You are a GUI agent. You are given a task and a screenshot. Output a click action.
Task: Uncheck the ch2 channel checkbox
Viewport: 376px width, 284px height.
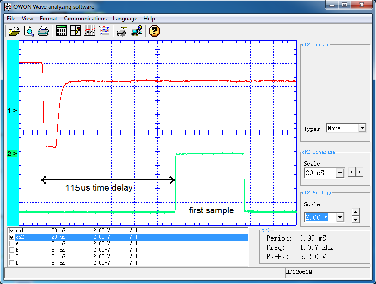pos(12,237)
